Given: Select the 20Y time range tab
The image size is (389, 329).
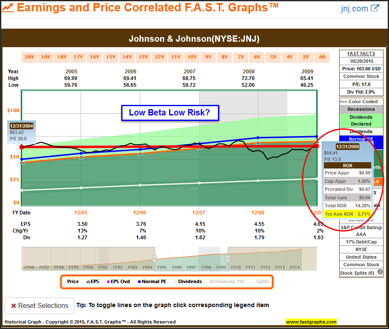Looking at the screenshot, I should (x=29, y=57).
